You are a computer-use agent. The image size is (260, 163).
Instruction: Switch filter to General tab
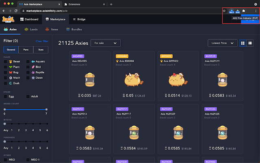pyautogui.click(x=11, y=50)
